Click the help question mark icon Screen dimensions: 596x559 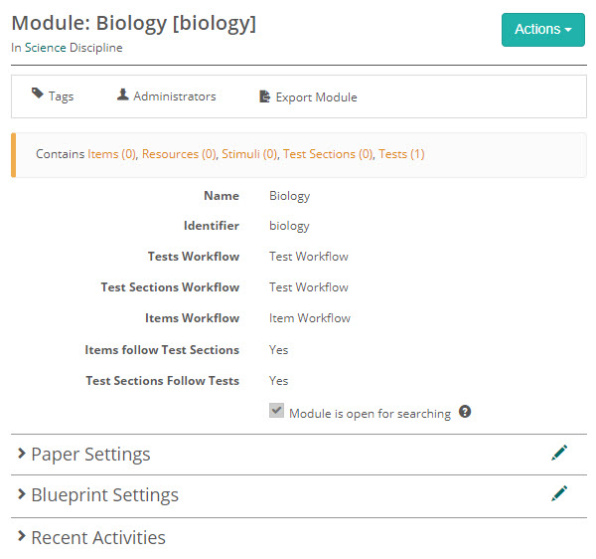465,412
